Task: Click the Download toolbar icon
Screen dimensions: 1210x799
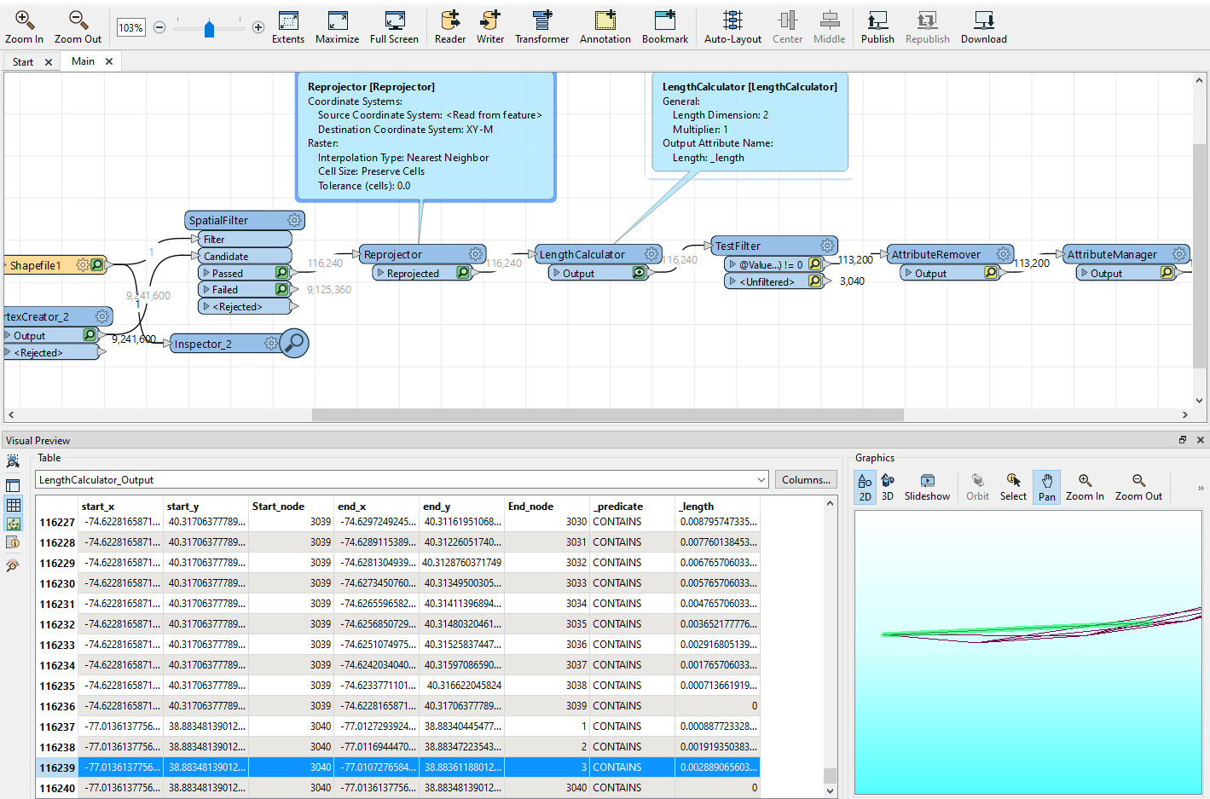Action: click(984, 27)
